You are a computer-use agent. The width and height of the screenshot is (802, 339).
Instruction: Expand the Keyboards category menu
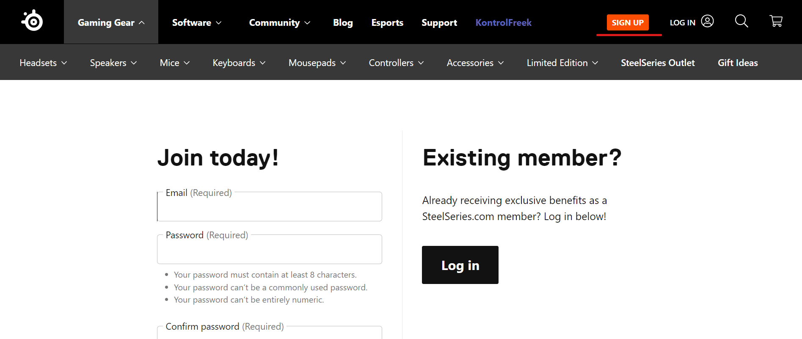pyautogui.click(x=239, y=63)
